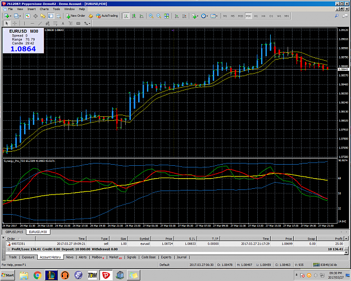Open the Window menu
This screenshot has width=351, height=281.
[70, 9]
